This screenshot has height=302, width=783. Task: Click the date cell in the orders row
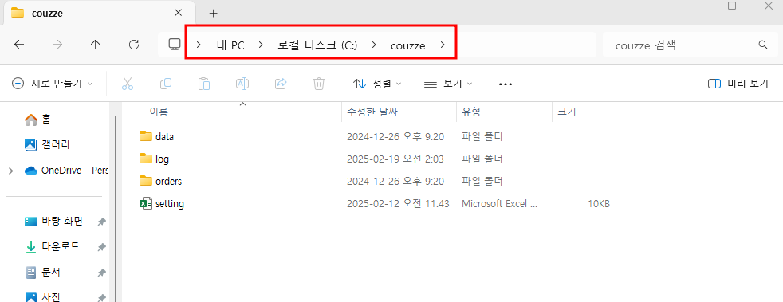tap(395, 181)
